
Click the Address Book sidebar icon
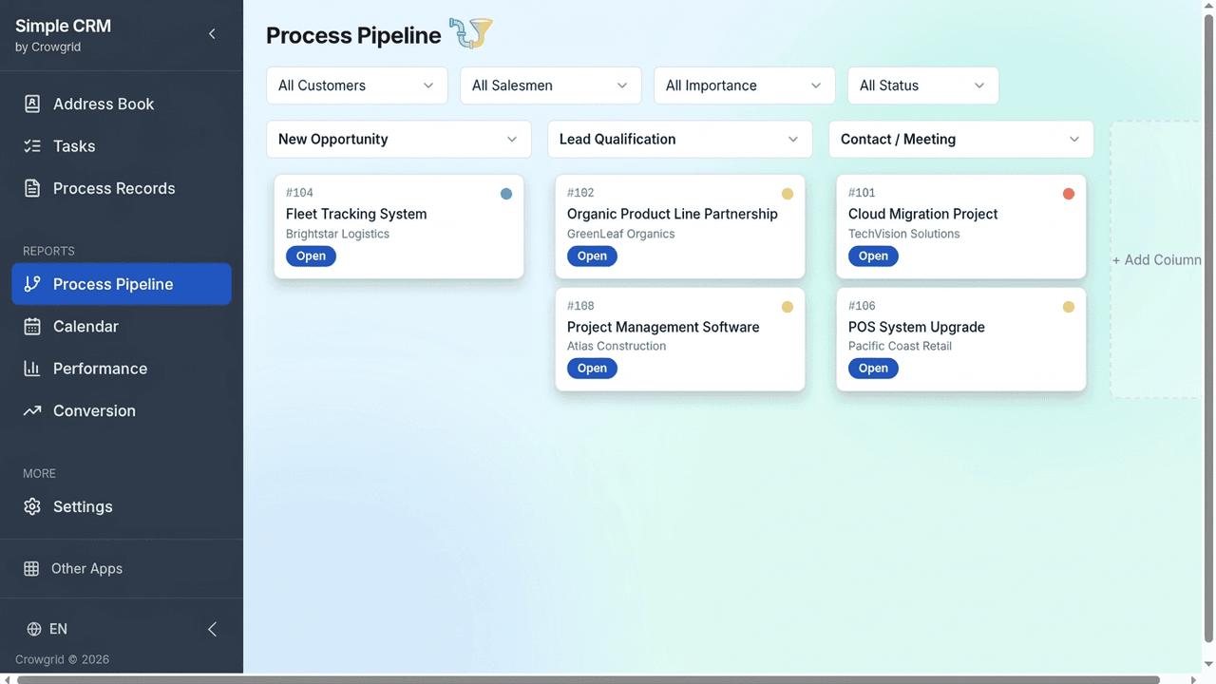[x=32, y=104]
